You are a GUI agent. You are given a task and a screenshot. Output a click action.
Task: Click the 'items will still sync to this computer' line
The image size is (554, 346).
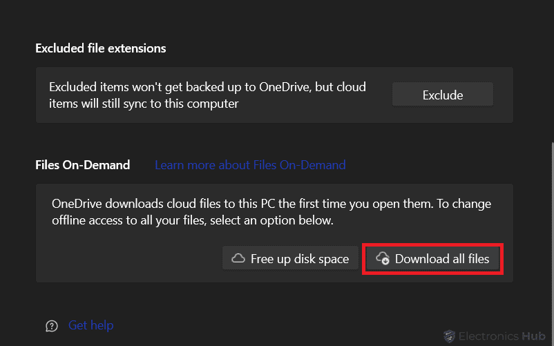tap(144, 104)
